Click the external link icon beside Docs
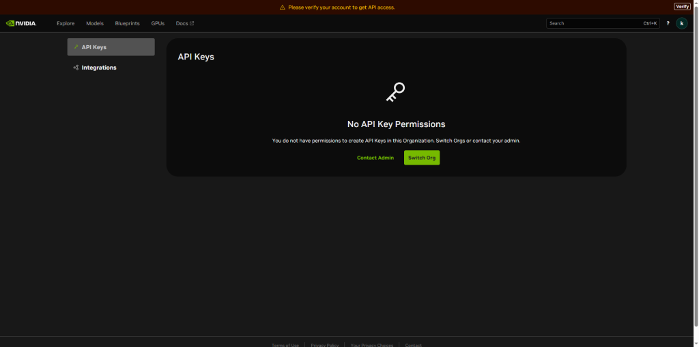Image resolution: width=699 pixels, height=347 pixels. pyautogui.click(x=192, y=23)
